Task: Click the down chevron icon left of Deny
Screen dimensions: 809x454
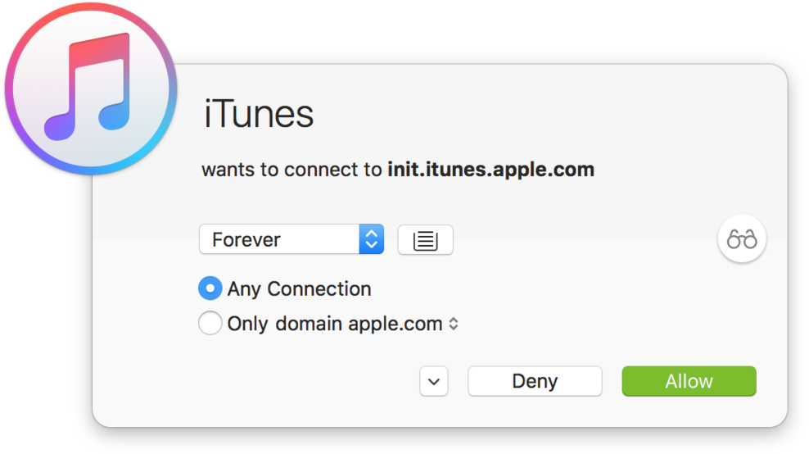Action: [x=434, y=381]
